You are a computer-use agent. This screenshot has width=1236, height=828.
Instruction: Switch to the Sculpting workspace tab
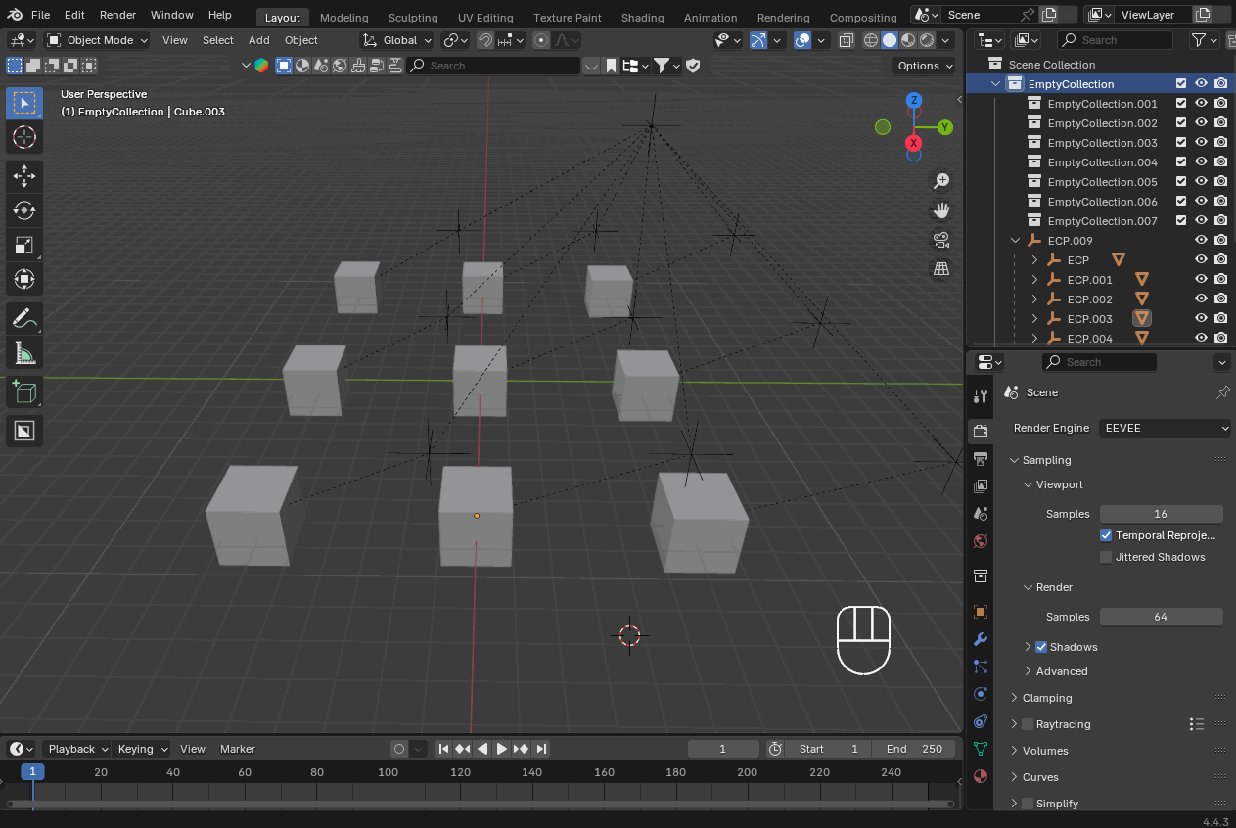click(412, 18)
